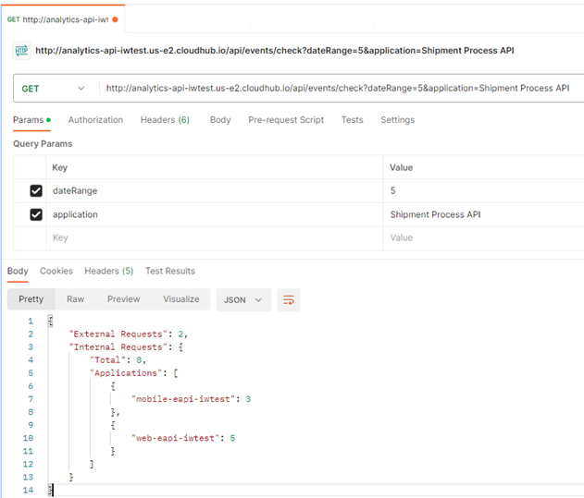Viewport: 584px width, 498px height.
Task: Click the "Internal Requests" JSON key
Action: click(x=118, y=347)
